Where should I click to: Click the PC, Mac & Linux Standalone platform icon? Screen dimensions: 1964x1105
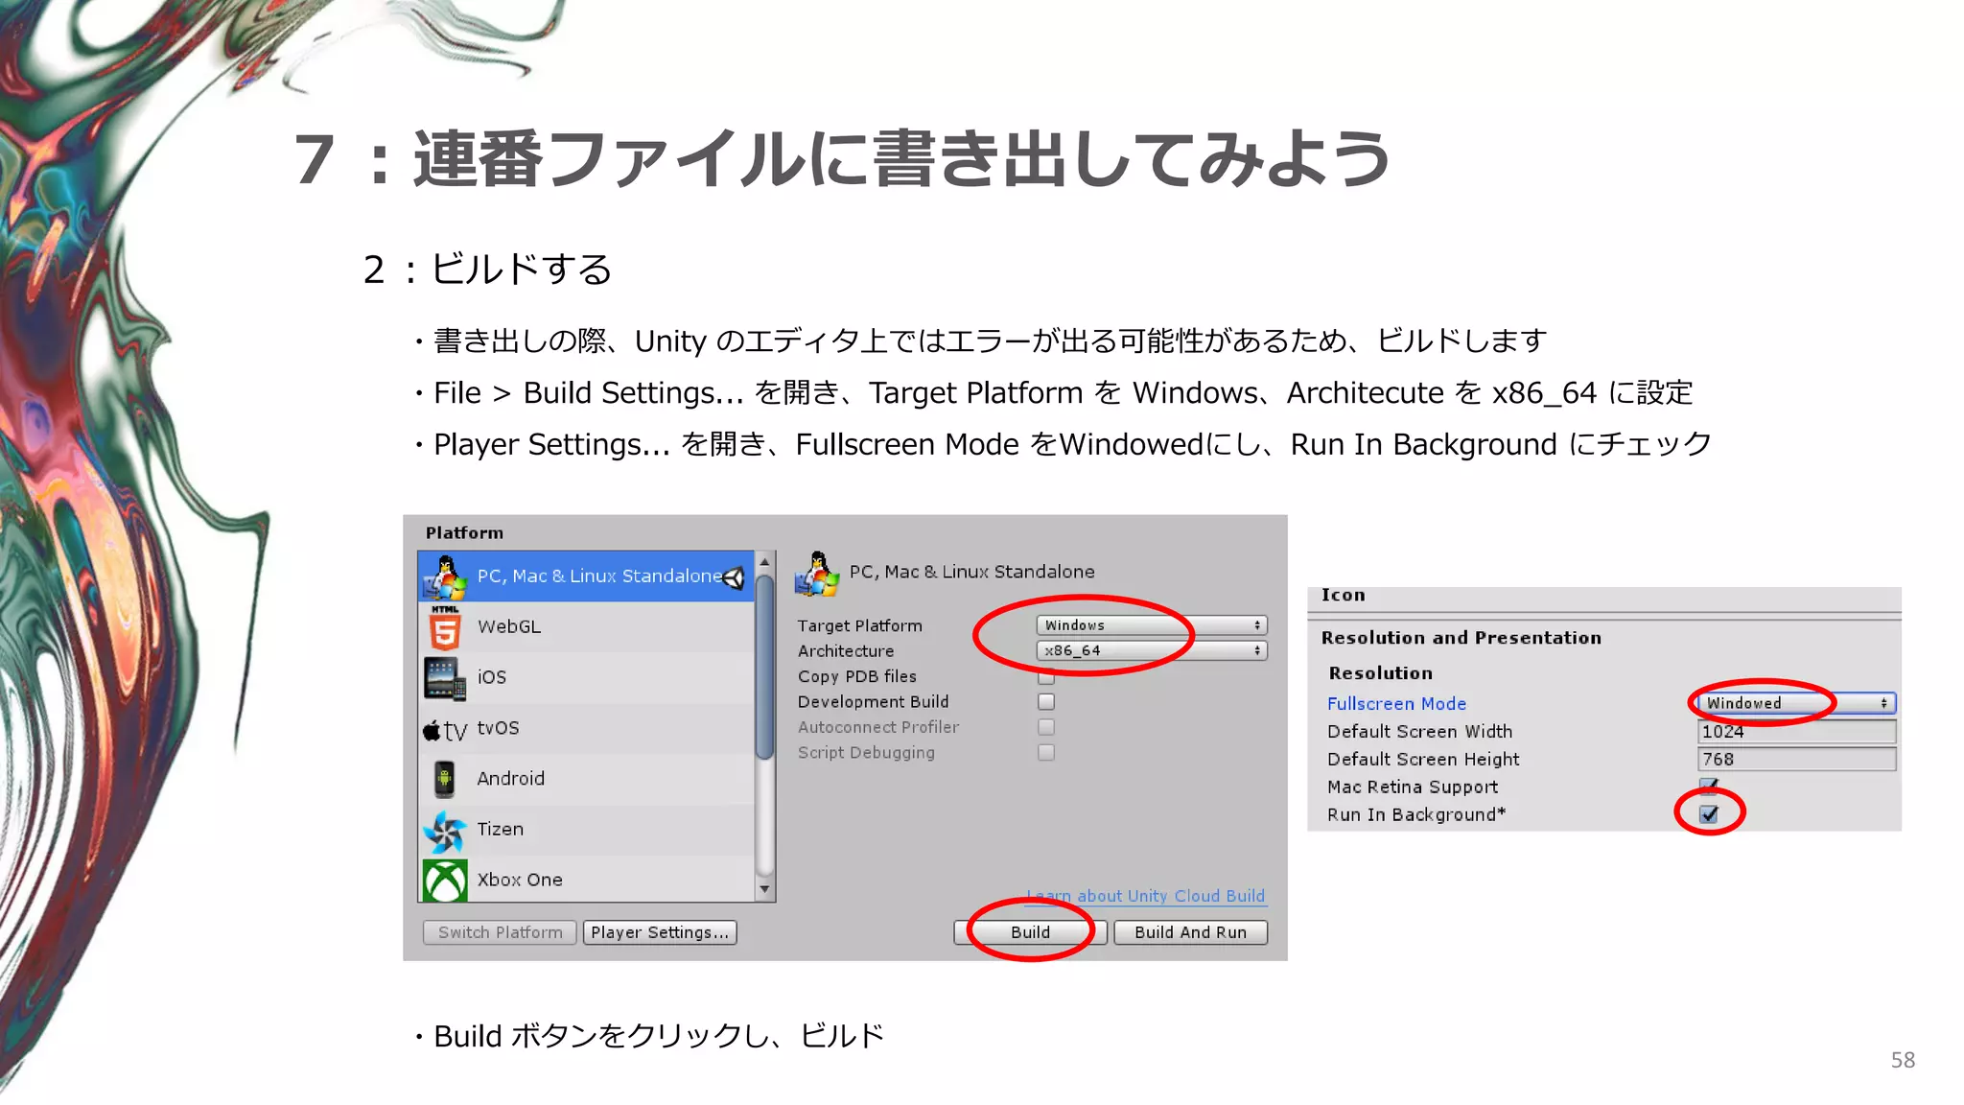(444, 576)
